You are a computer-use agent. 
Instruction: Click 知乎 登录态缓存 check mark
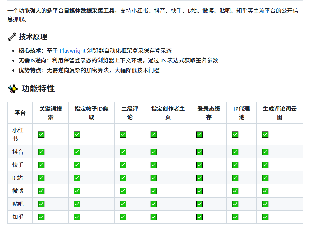(x=200, y=217)
